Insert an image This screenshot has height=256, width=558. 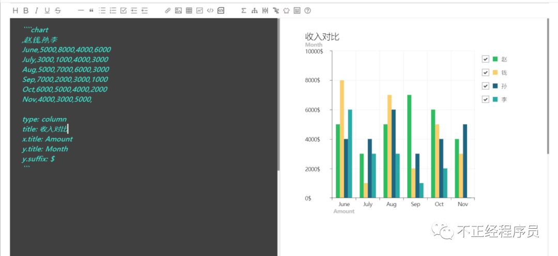coord(178,11)
